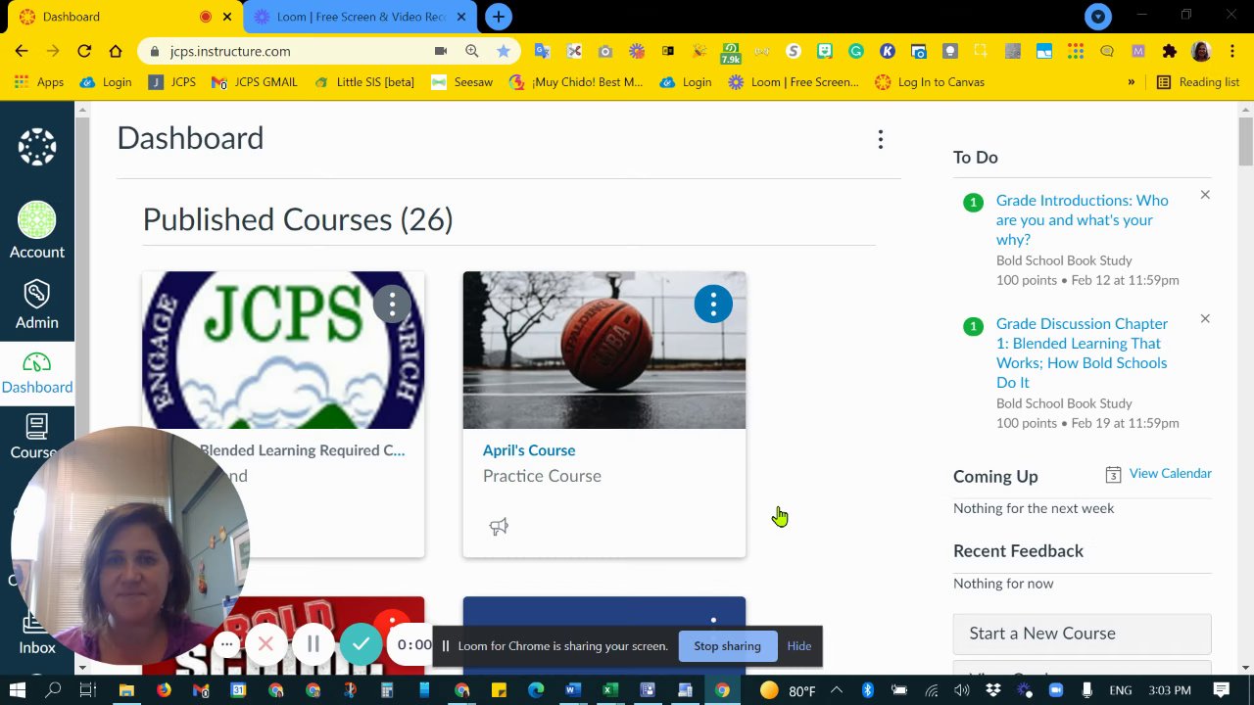Click the address bar URL field
This screenshot has height=705, width=1254.
(294, 51)
